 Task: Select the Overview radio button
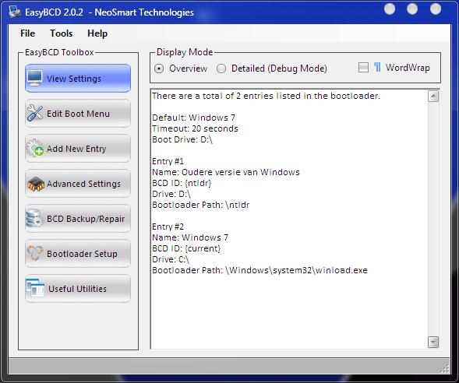[x=159, y=69]
